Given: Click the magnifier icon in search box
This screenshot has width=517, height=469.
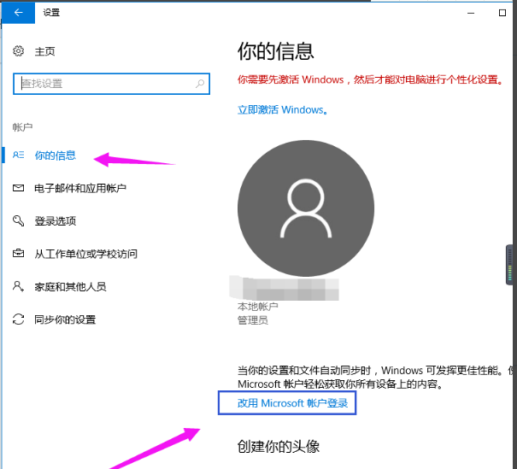Looking at the screenshot, I should [x=200, y=84].
